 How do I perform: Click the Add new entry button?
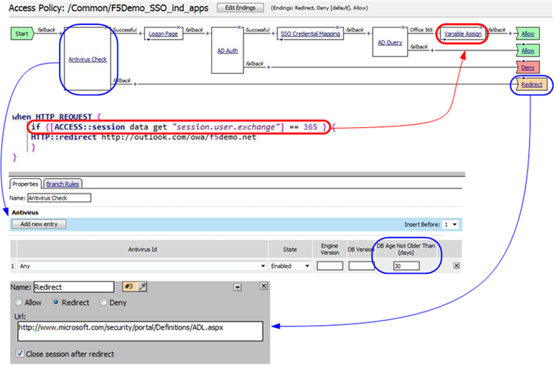(x=39, y=224)
